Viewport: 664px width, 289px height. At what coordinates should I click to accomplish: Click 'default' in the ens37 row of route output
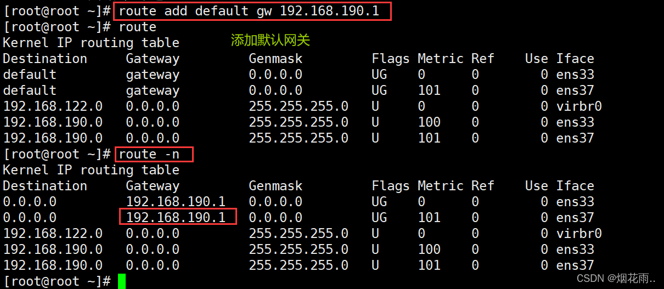click(x=30, y=90)
